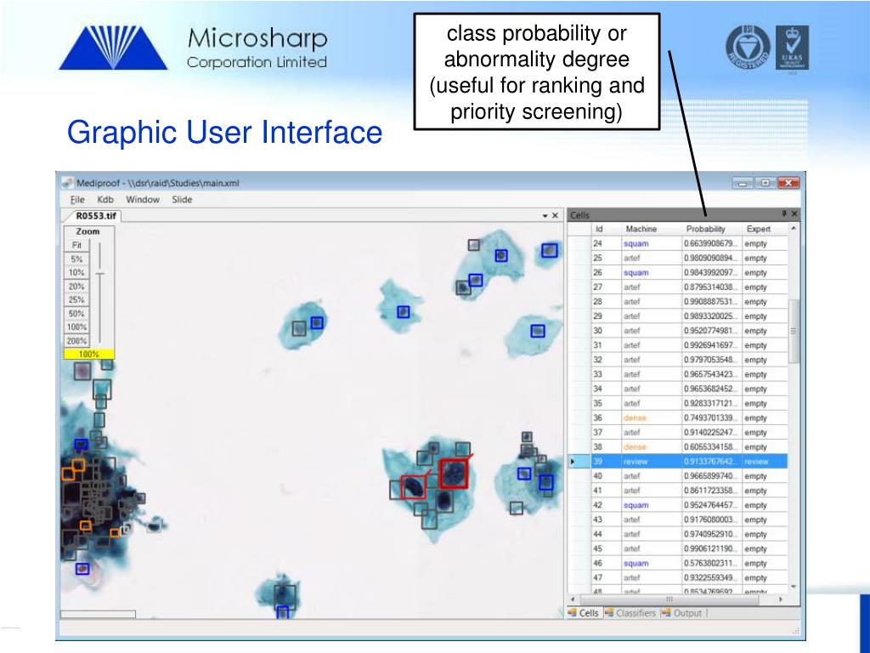Click the zoom slider handle
This screenshot has width=870, height=653.
pos(100,274)
